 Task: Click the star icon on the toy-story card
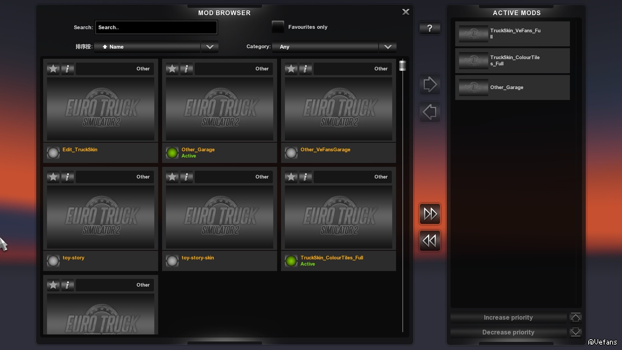53,177
